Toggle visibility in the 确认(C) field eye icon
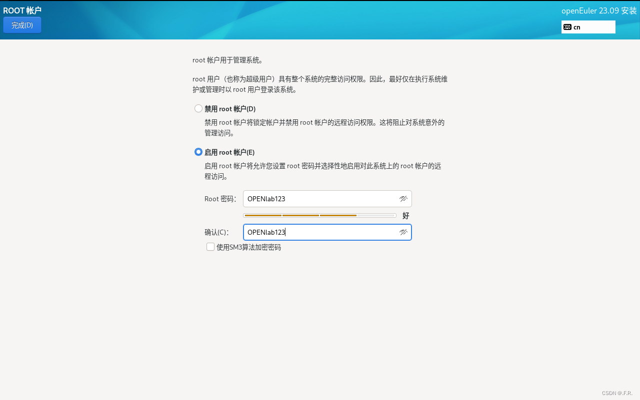640x400 pixels. 403,232
